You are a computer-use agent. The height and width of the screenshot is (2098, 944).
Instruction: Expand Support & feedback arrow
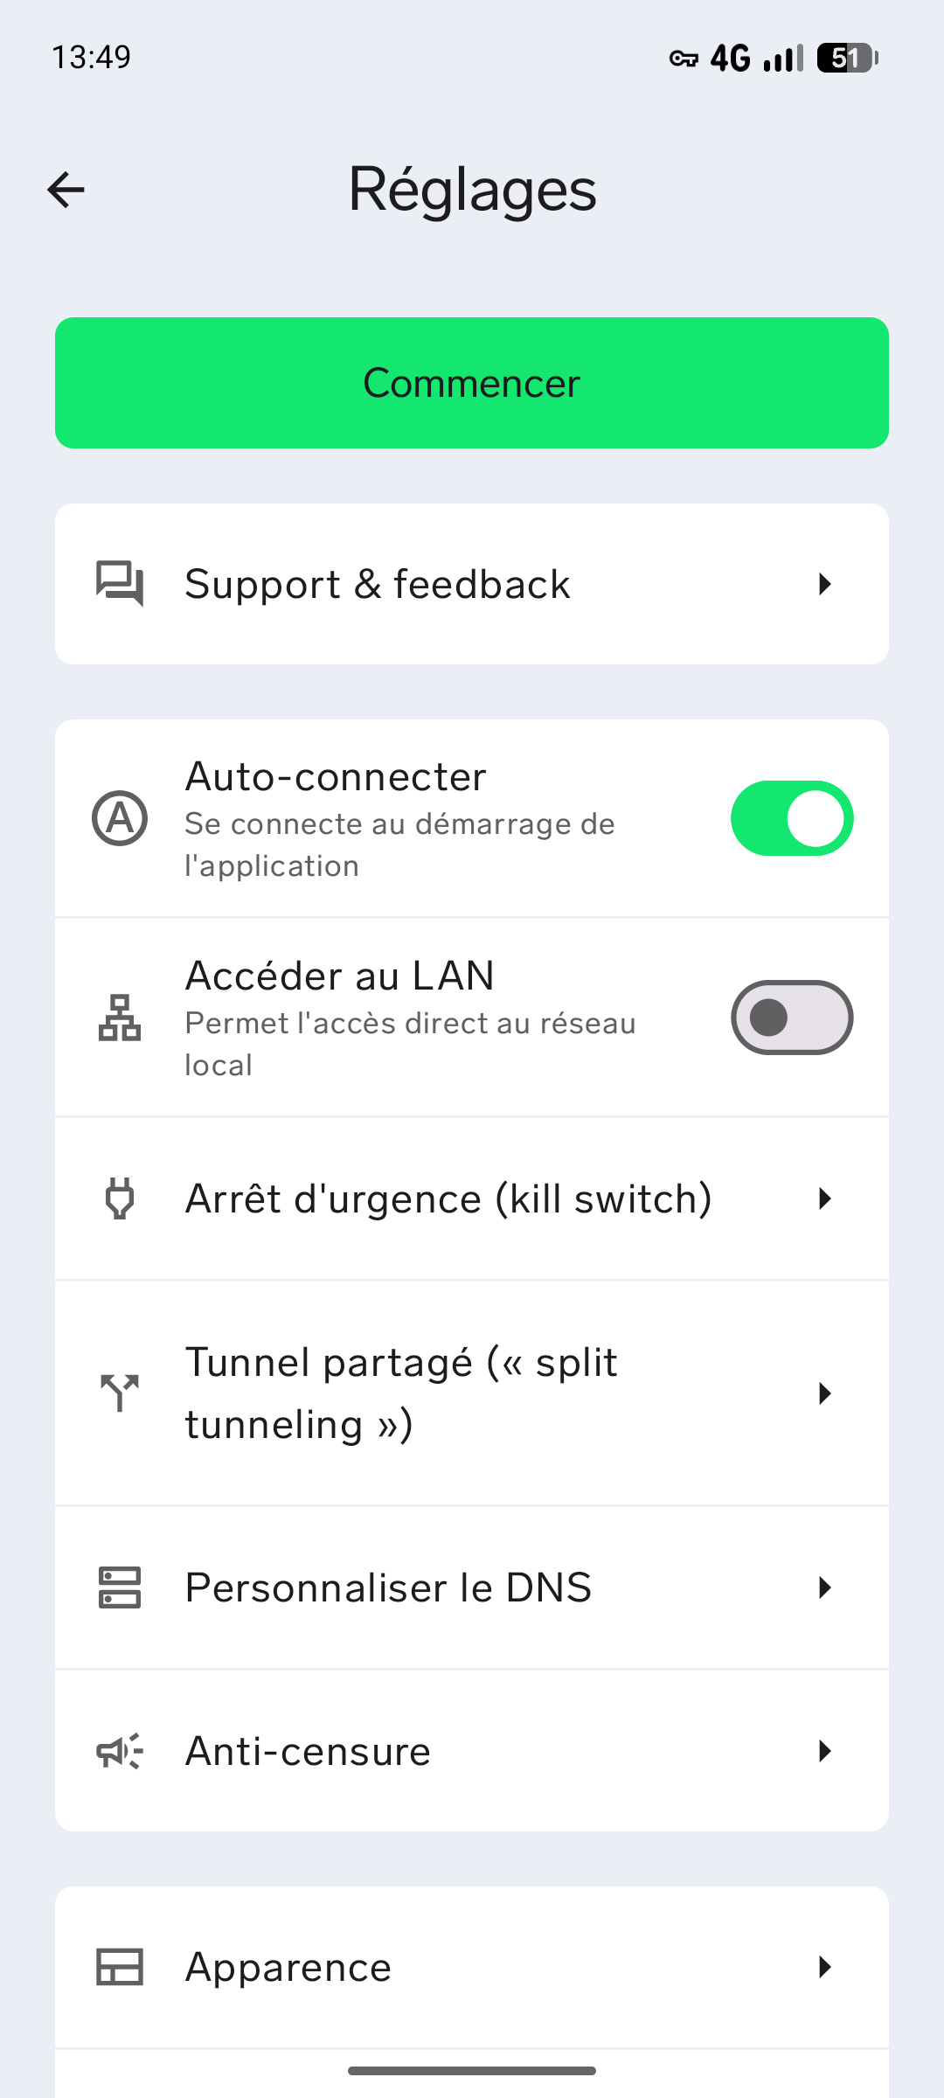point(824,584)
